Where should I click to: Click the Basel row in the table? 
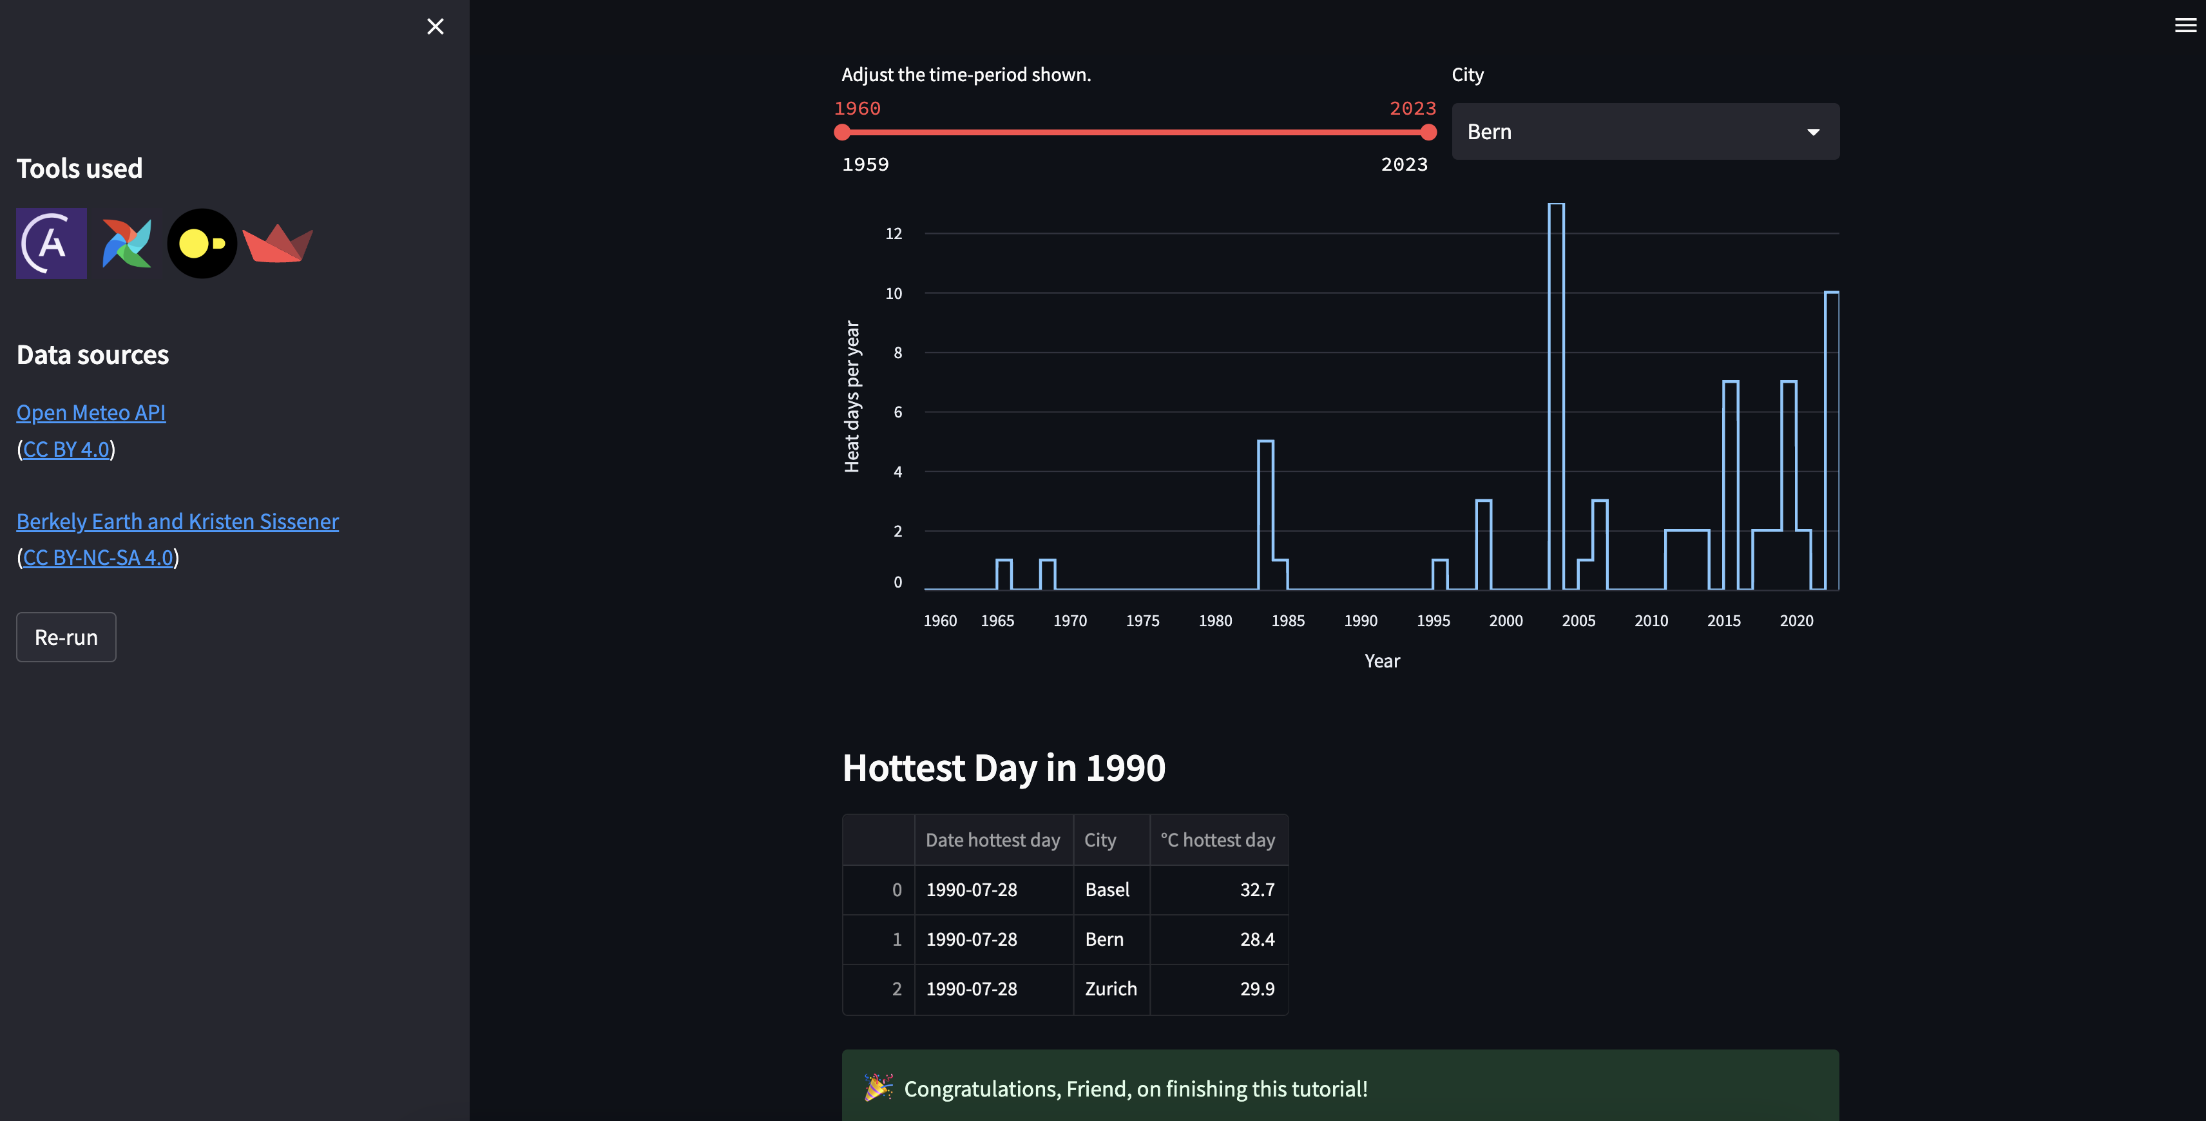point(1106,890)
